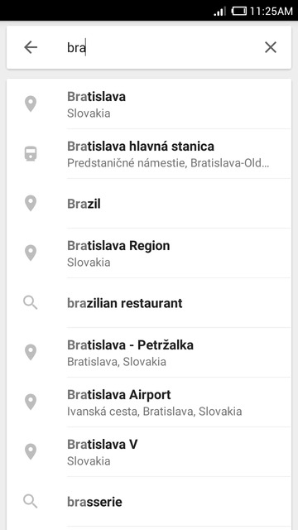298x530 pixels.
Task: Tap train station icon for hlavná stanica
Action: [31, 154]
